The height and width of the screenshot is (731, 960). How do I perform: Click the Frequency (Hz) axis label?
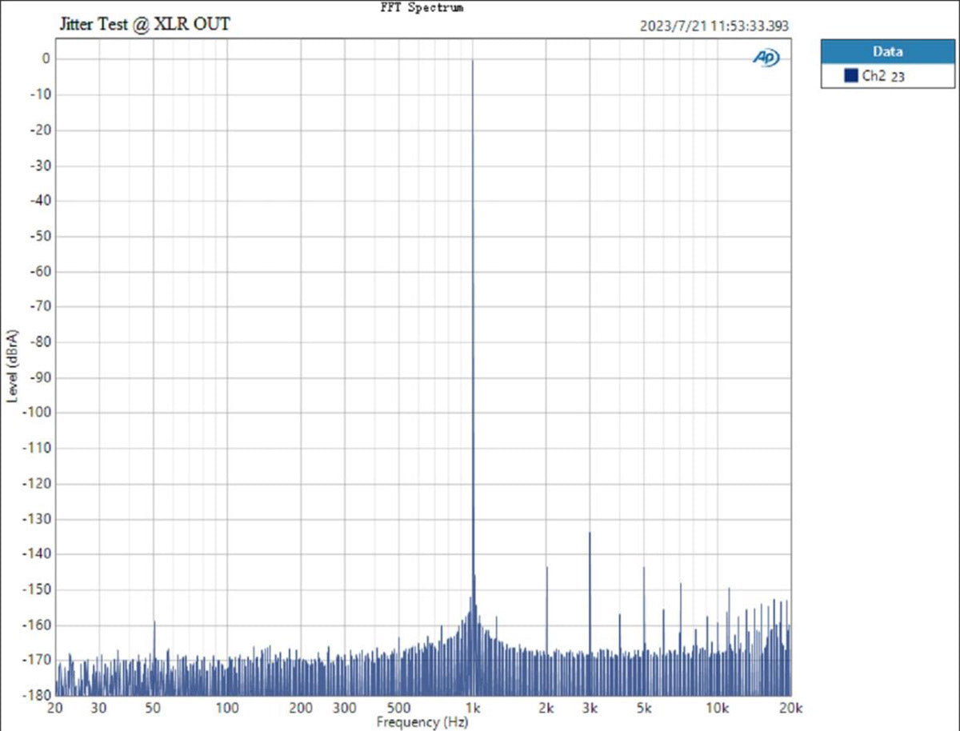pos(408,722)
